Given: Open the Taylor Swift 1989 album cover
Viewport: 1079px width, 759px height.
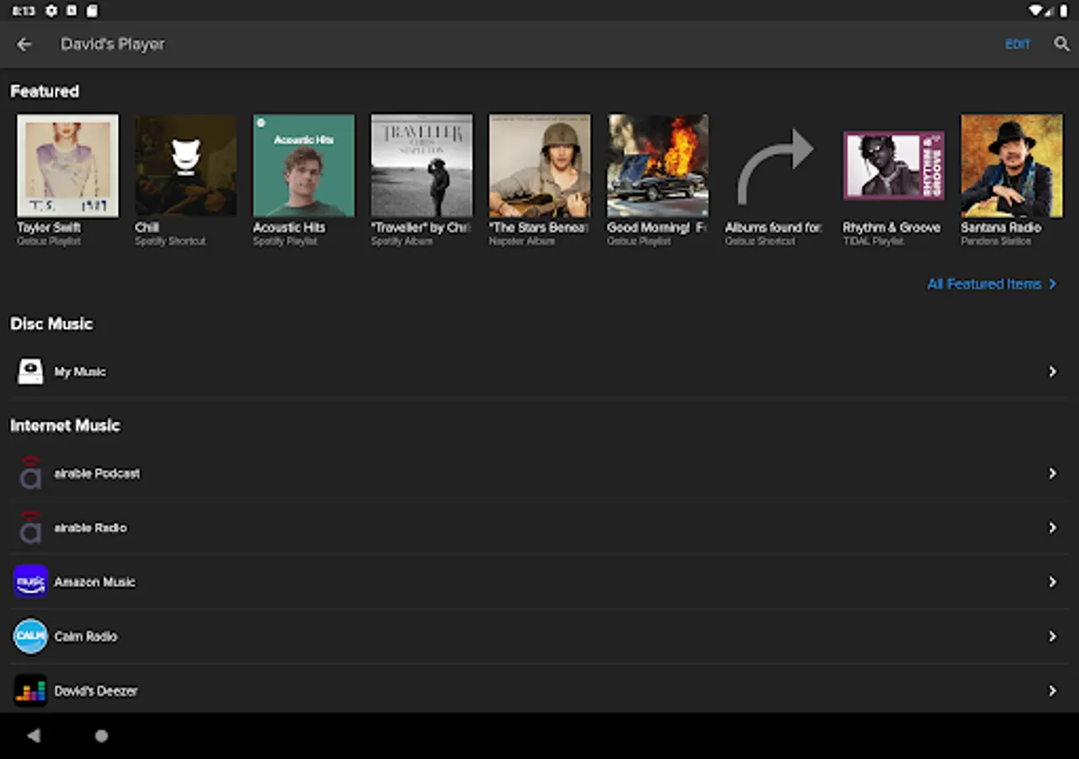Looking at the screenshot, I should click(x=67, y=165).
